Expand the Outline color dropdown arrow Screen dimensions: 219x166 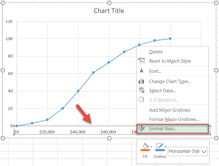[x=166, y=147]
